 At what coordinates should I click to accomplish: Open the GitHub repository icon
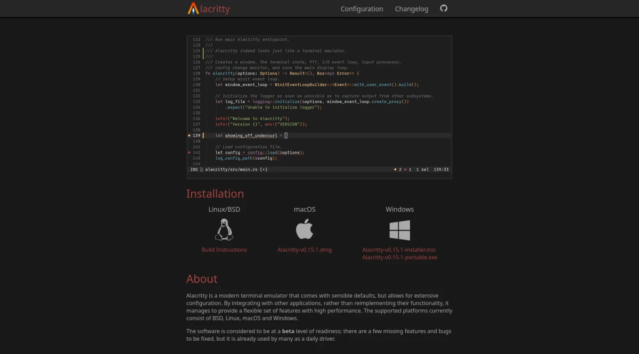444,9
